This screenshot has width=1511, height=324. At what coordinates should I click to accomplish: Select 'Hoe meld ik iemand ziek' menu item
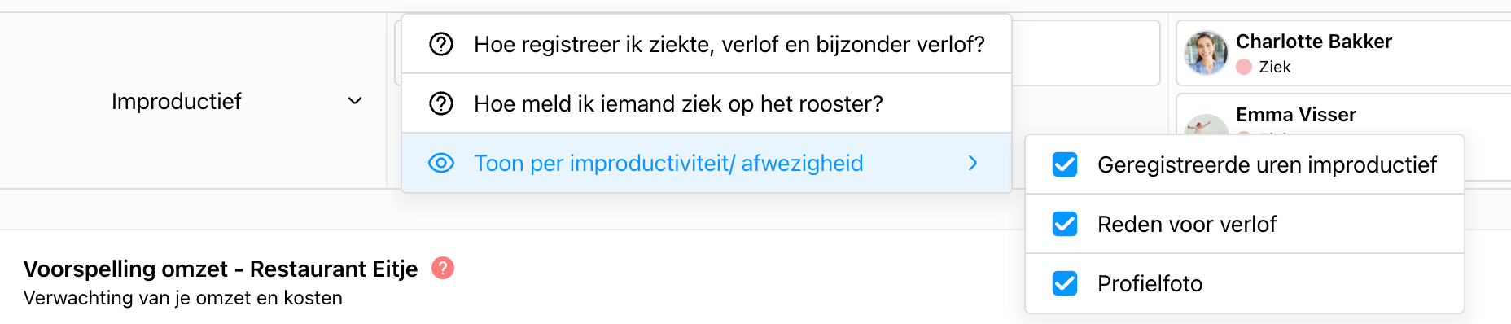707,103
